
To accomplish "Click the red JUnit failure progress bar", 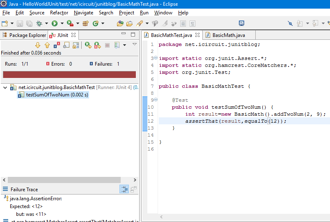I will pos(69,75).
